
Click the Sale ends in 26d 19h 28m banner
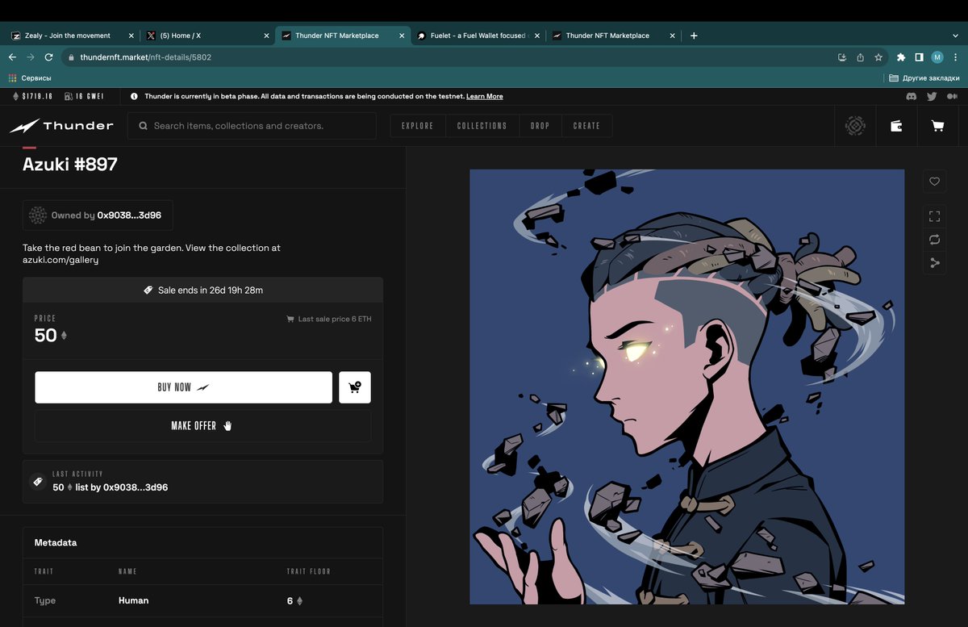202,290
